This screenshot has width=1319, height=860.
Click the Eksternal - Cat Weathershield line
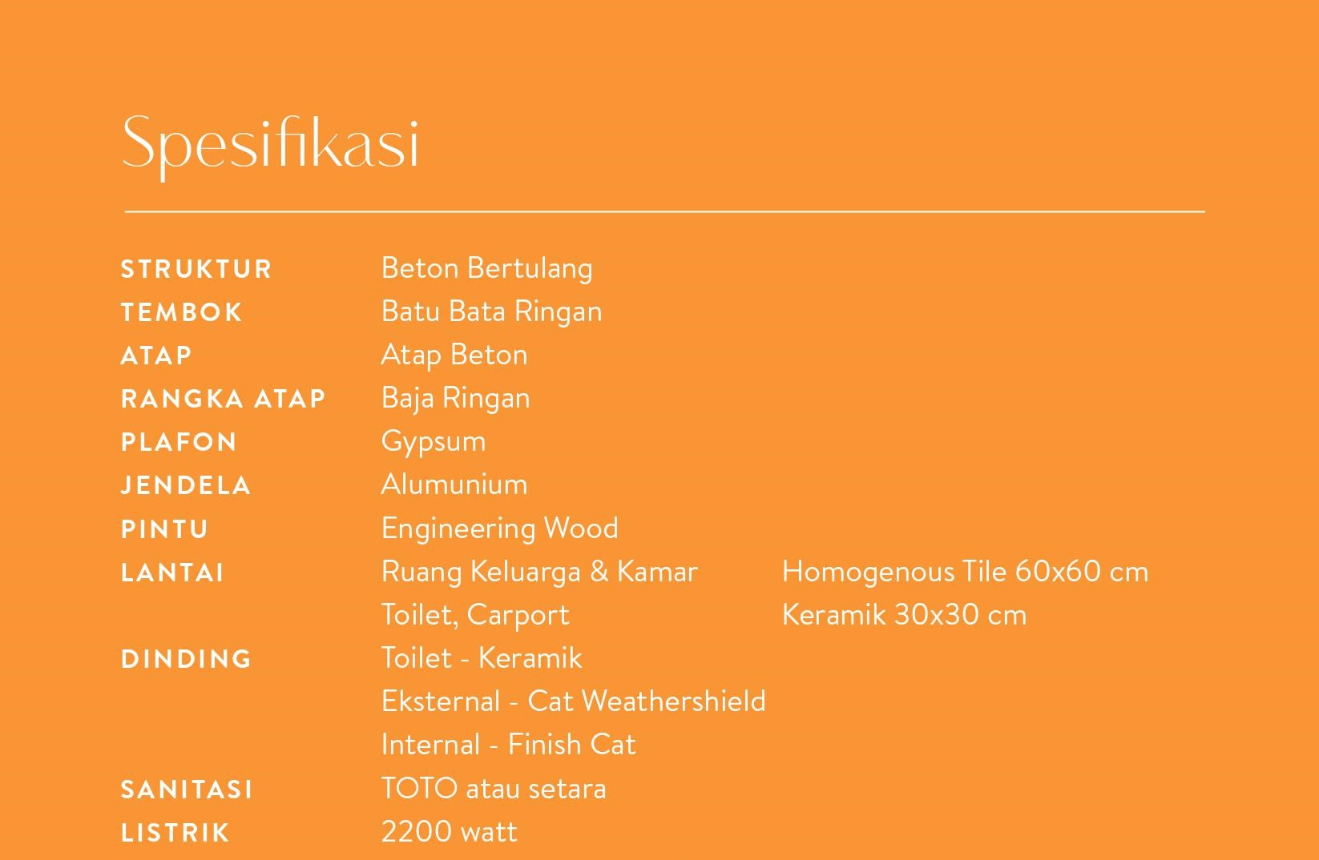(x=573, y=701)
